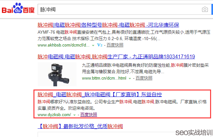Open the 河北华康环保 result title
Image resolution: width=213 pixels, height=137 pixels.
coord(108,25)
